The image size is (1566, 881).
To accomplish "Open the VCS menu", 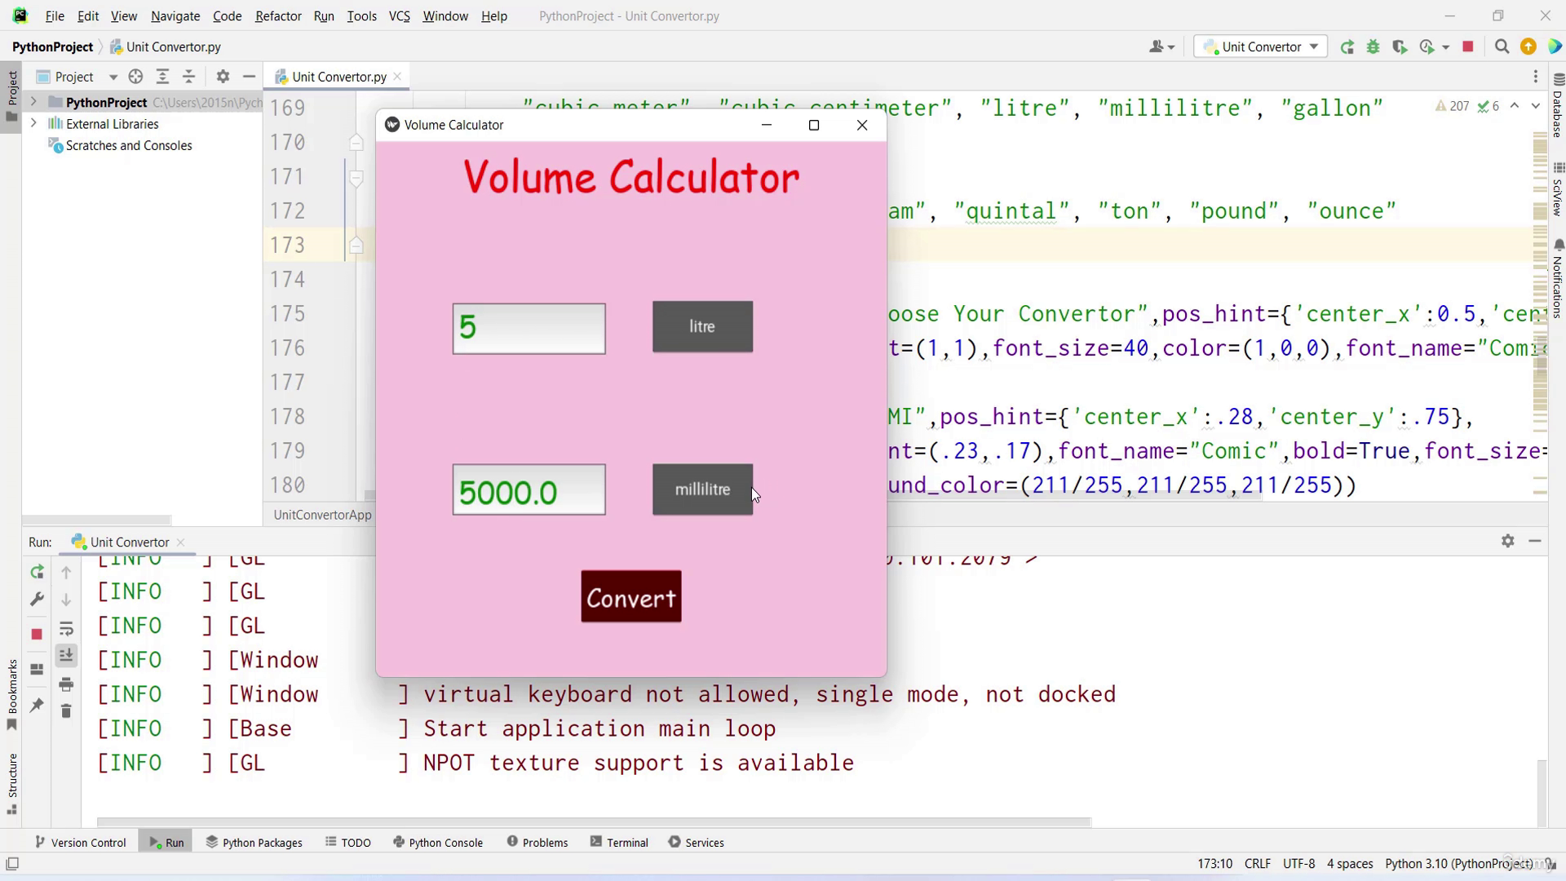I will [399, 16].
